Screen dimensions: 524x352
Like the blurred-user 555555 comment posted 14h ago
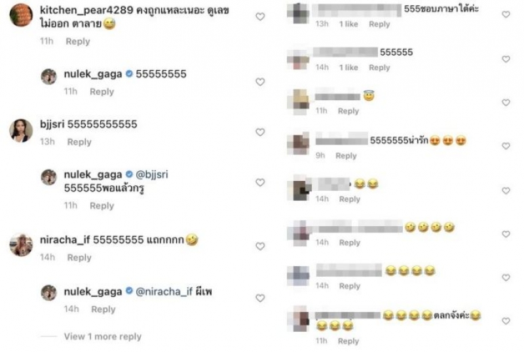click(x=506, y=59)
